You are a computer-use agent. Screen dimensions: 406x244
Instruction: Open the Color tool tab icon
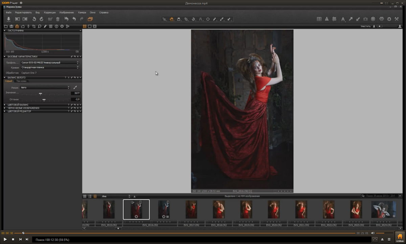point(17,26)
